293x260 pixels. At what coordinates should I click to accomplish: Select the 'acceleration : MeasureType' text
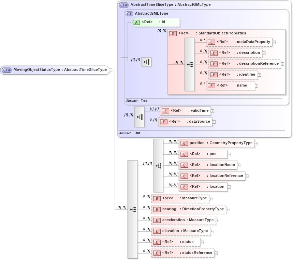(188, 220)
